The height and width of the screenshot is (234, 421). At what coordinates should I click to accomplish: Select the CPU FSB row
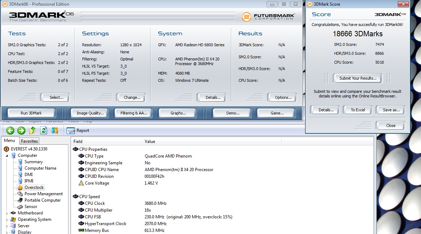click(x=222, y=217)
